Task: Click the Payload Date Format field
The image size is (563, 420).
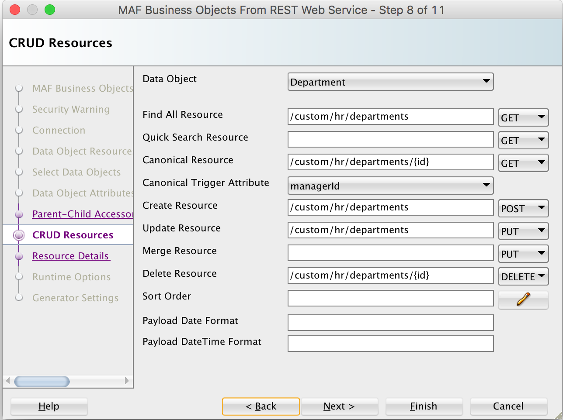Action: click(x=390, y=323)
